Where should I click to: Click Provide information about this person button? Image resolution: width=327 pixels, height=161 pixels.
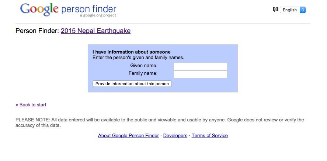(132, 84)
